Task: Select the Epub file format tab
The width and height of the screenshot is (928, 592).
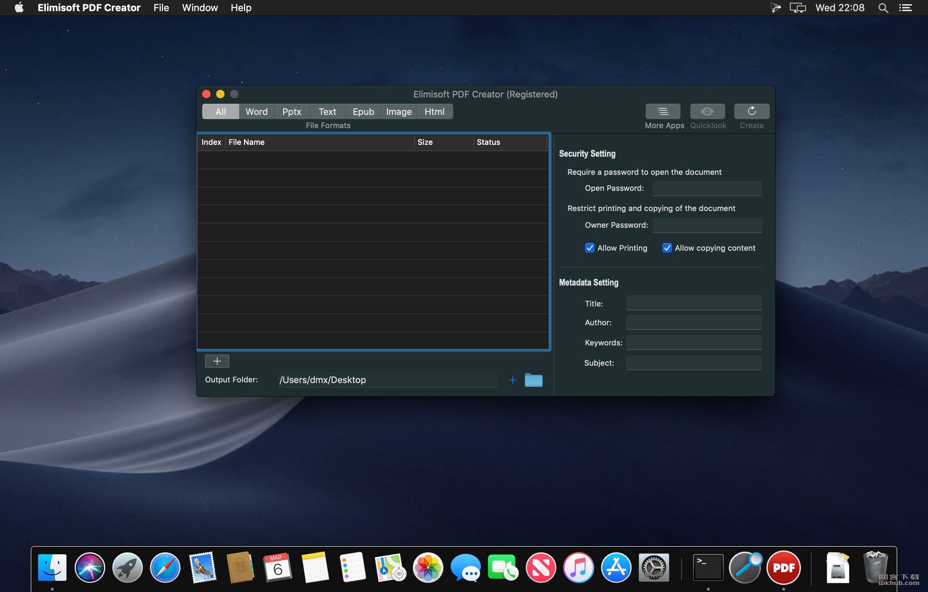Action: click(x=363, y=112)
